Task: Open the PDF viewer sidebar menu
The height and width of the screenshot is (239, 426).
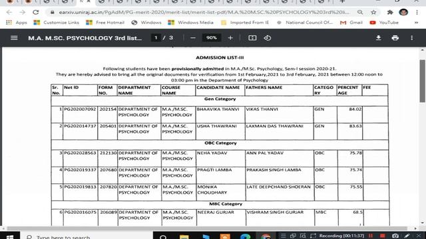Action: 14,38
